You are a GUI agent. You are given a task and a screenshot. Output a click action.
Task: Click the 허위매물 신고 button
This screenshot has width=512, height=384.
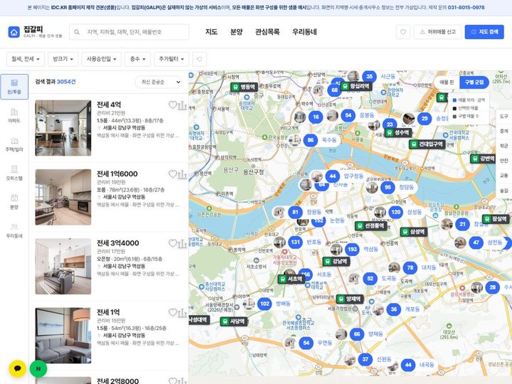coord(437,32)
